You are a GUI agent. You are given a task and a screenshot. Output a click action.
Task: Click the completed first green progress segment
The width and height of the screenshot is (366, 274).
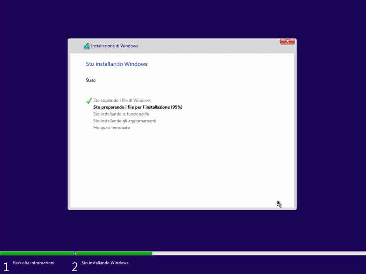37,254
